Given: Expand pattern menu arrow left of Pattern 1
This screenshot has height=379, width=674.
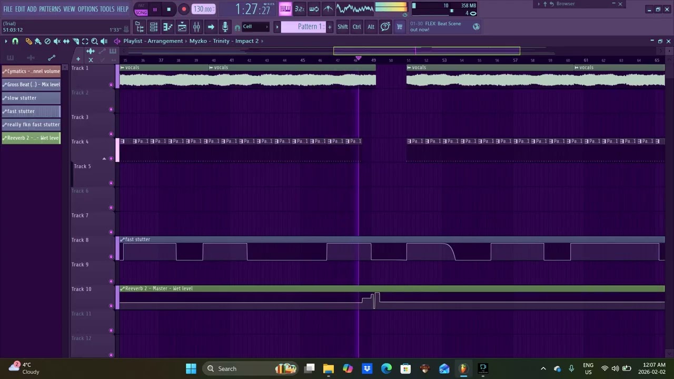Looking at the screenshot, I should coord(277,27).
